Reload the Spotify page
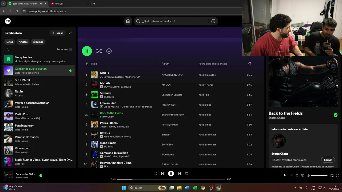342x192 pixels. (x=17, y=11)
